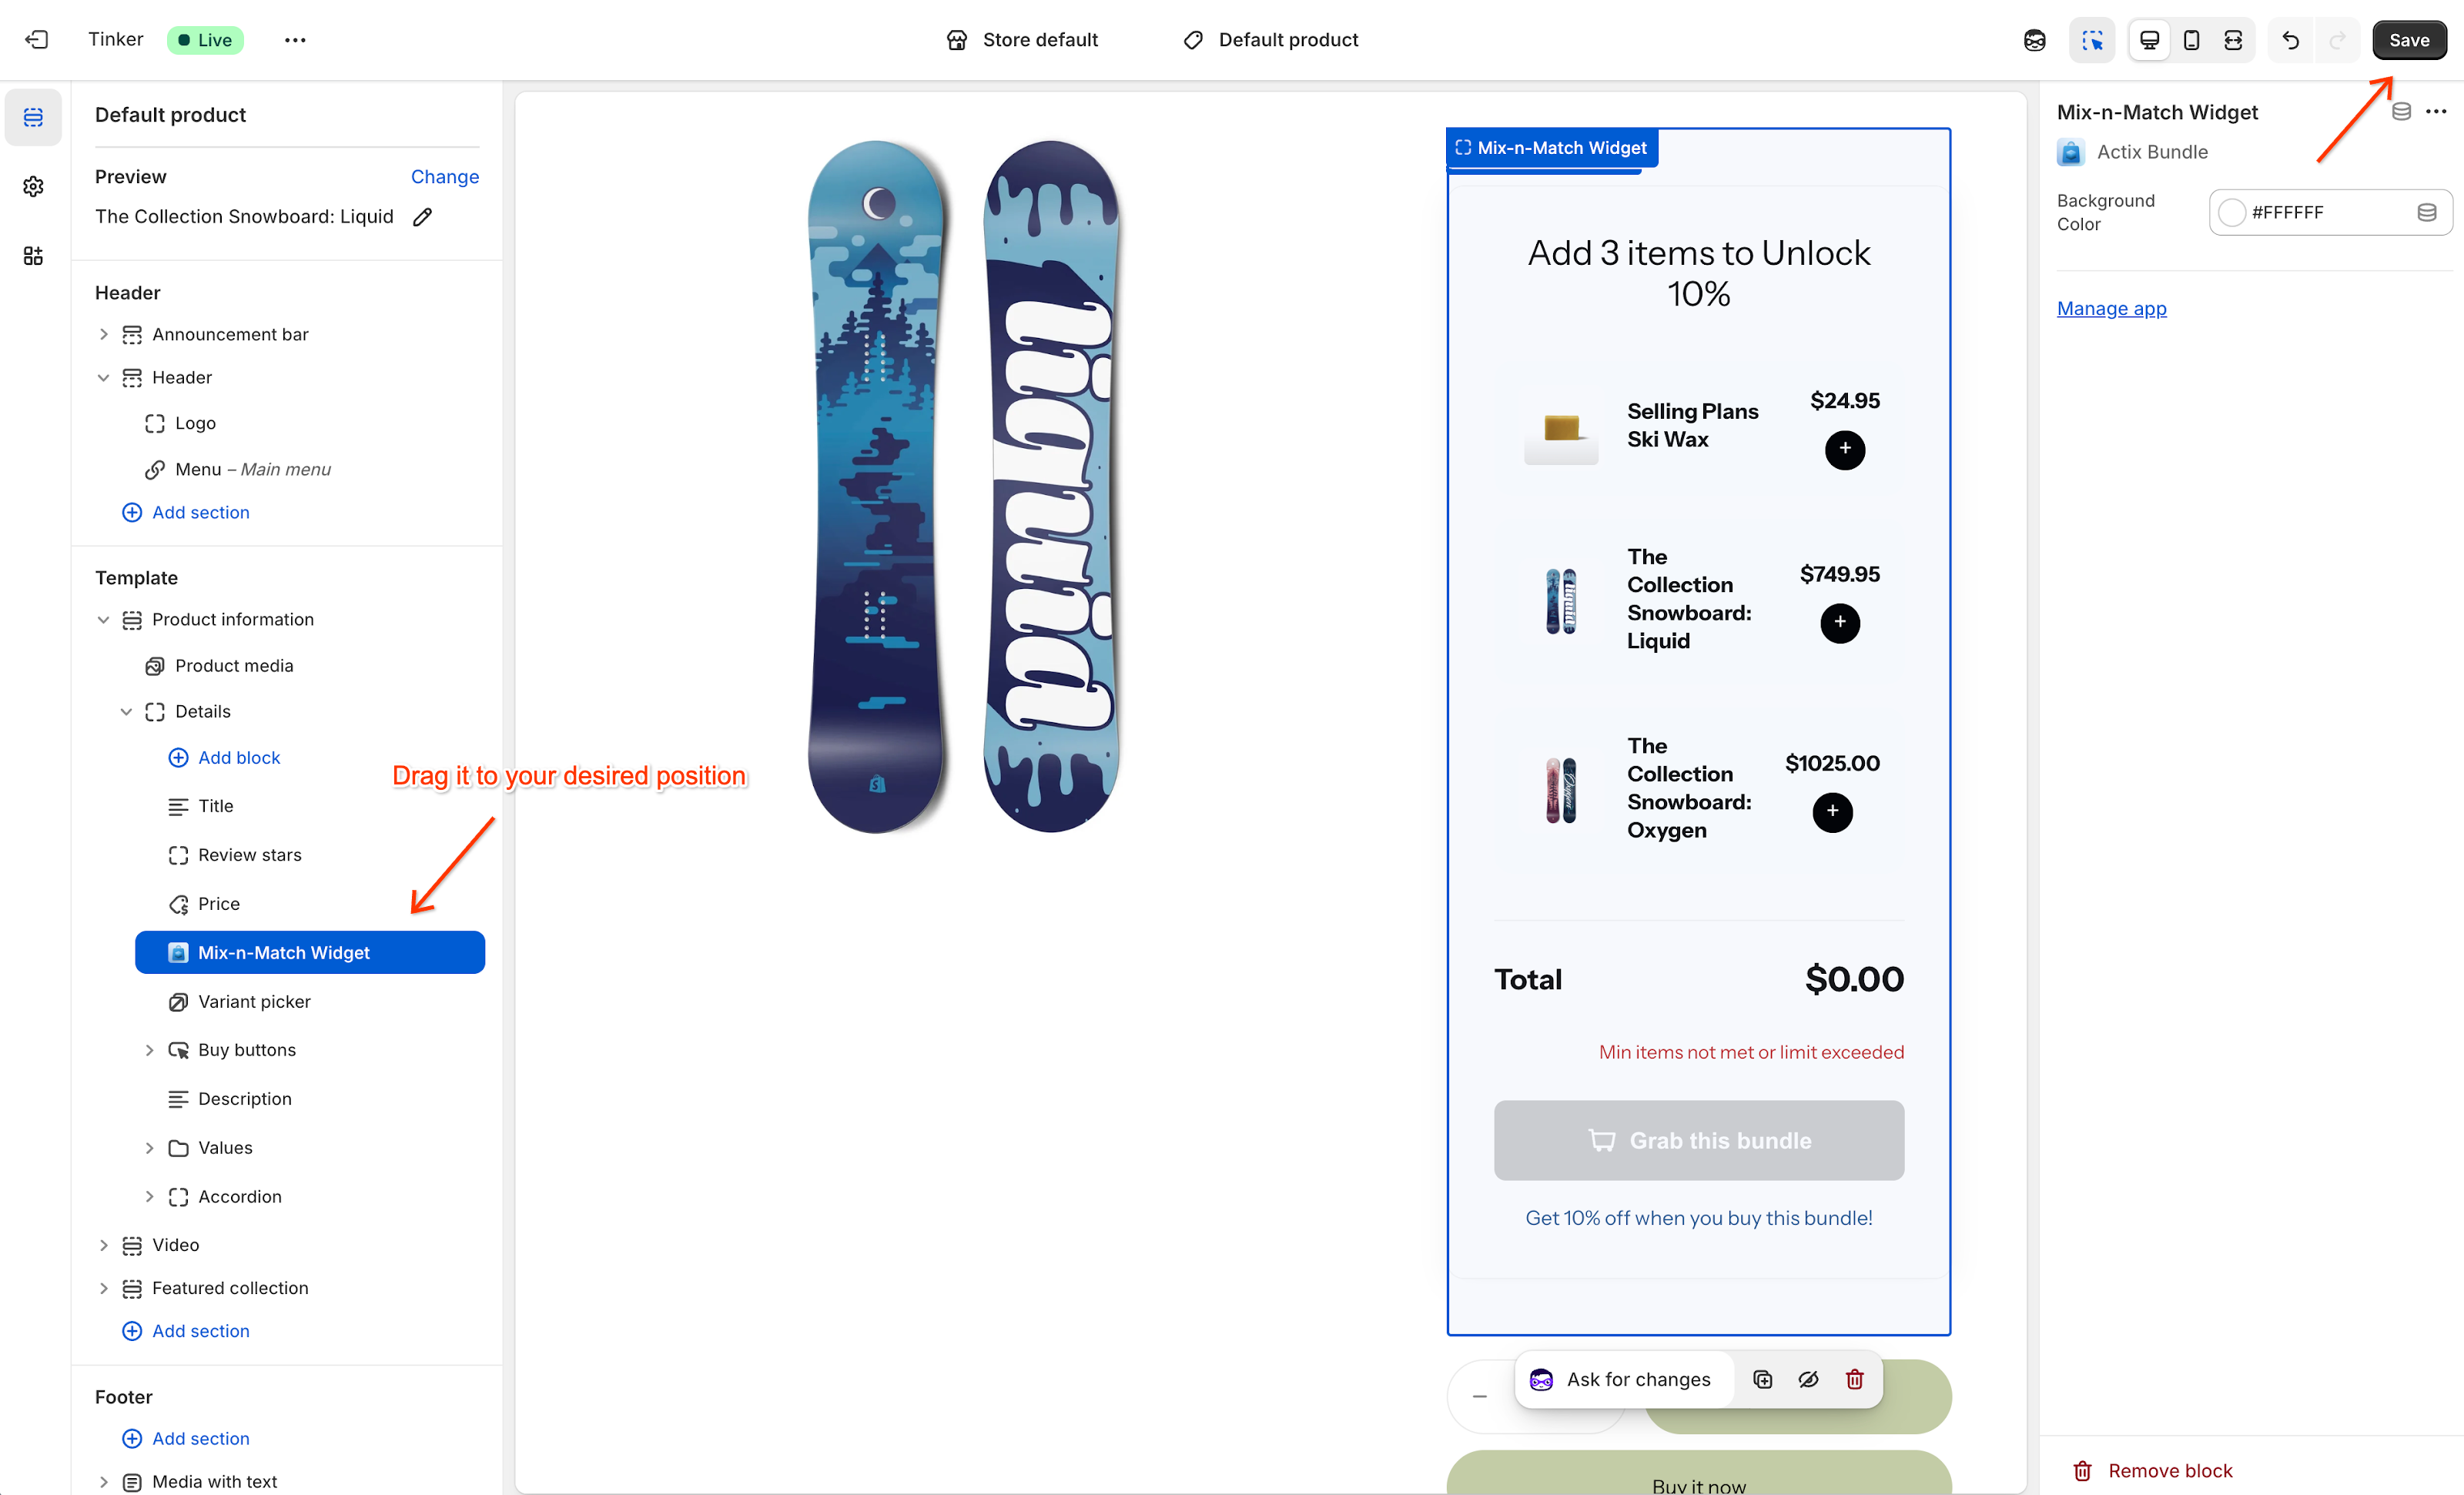Add Selling Plans Ski Wax to bundle
The width and height of the screenshot is (2464, 1495).
pos(1844,449)
